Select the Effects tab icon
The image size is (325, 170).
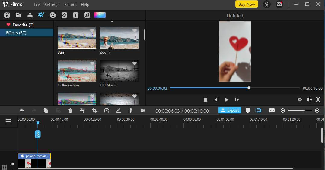(41, 15)
